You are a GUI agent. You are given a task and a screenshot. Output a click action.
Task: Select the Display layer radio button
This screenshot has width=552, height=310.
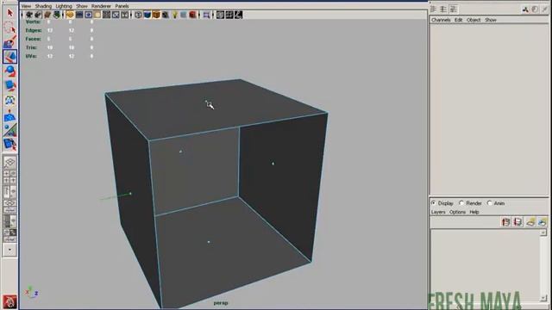point(433,203)
